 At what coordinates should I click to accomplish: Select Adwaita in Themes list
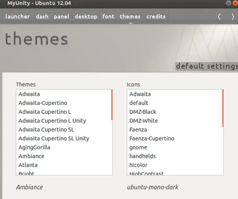[64, 94]
